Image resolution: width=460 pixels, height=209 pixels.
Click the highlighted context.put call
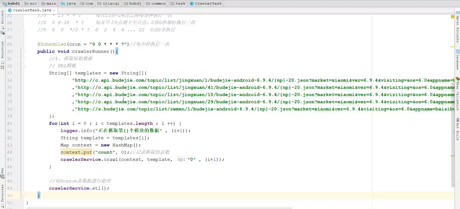click(76, 152)
